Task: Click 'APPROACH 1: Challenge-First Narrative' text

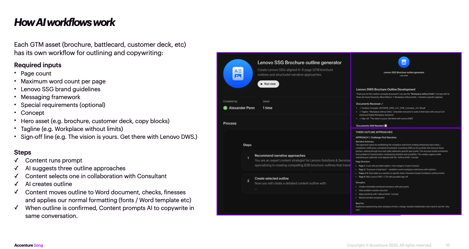Action: click(x=376, y=137)
